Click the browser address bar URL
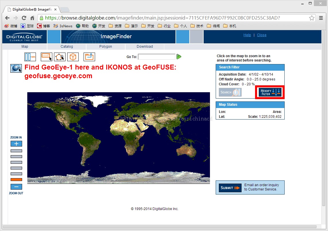 [x=163, y=18]
